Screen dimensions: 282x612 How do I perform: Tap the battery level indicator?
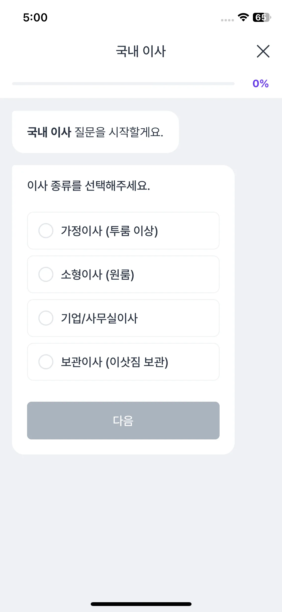[261, 17]
